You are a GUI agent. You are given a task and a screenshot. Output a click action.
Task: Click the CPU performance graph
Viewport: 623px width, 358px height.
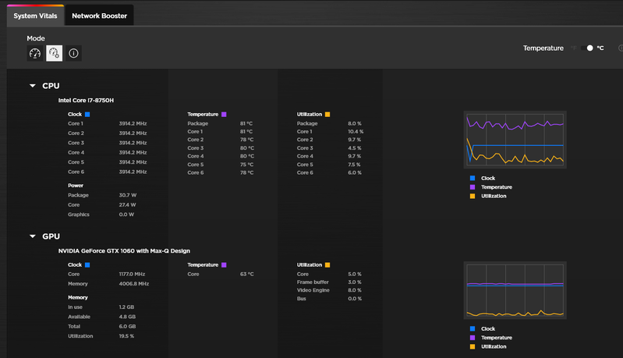(x=515, y=139)
